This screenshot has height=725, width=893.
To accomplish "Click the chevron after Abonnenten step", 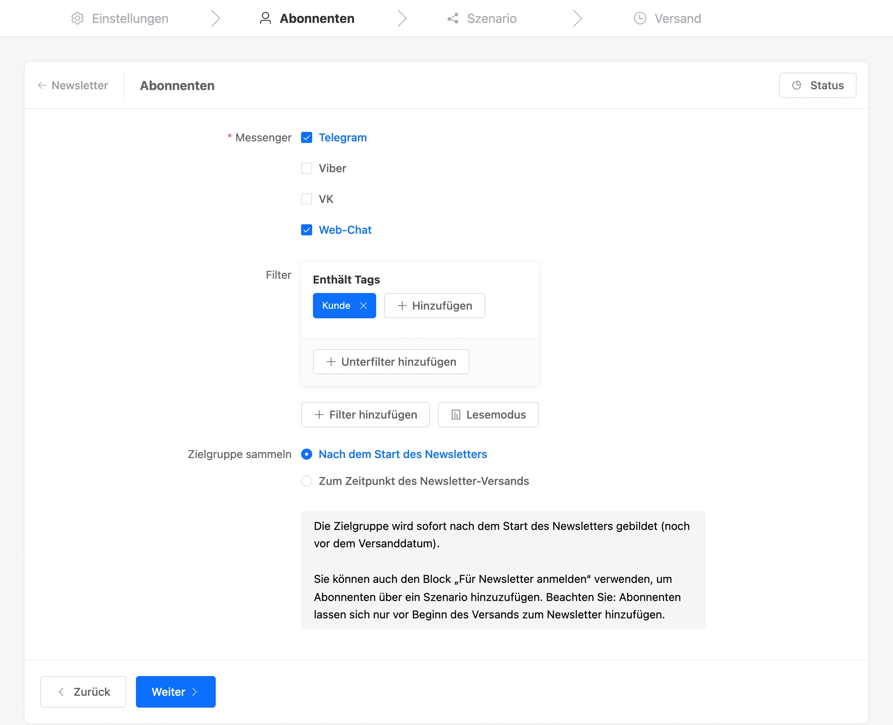I will pyautogui.click(x=402, y=19).
